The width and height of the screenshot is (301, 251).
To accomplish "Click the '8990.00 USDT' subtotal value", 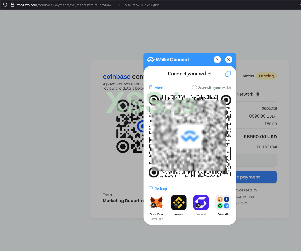I will 263,116.
